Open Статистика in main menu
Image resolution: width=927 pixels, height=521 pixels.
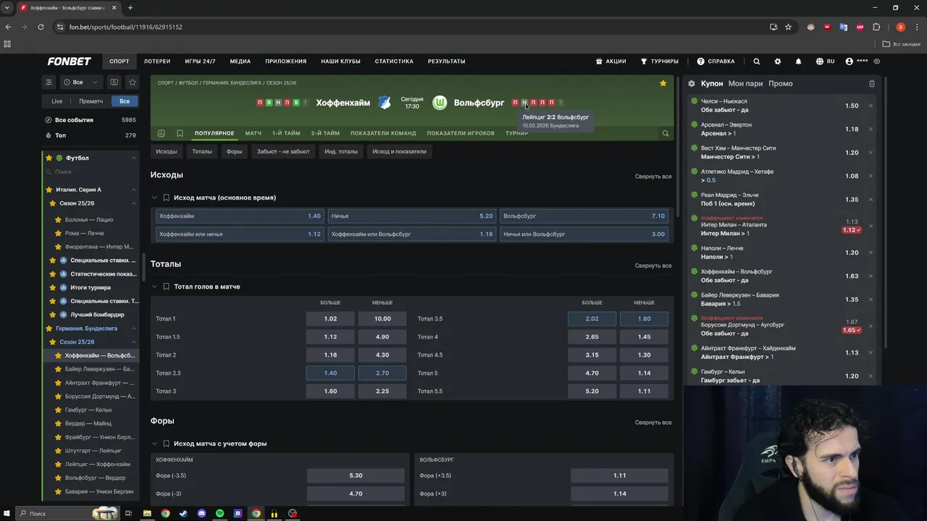click(394, 62)
